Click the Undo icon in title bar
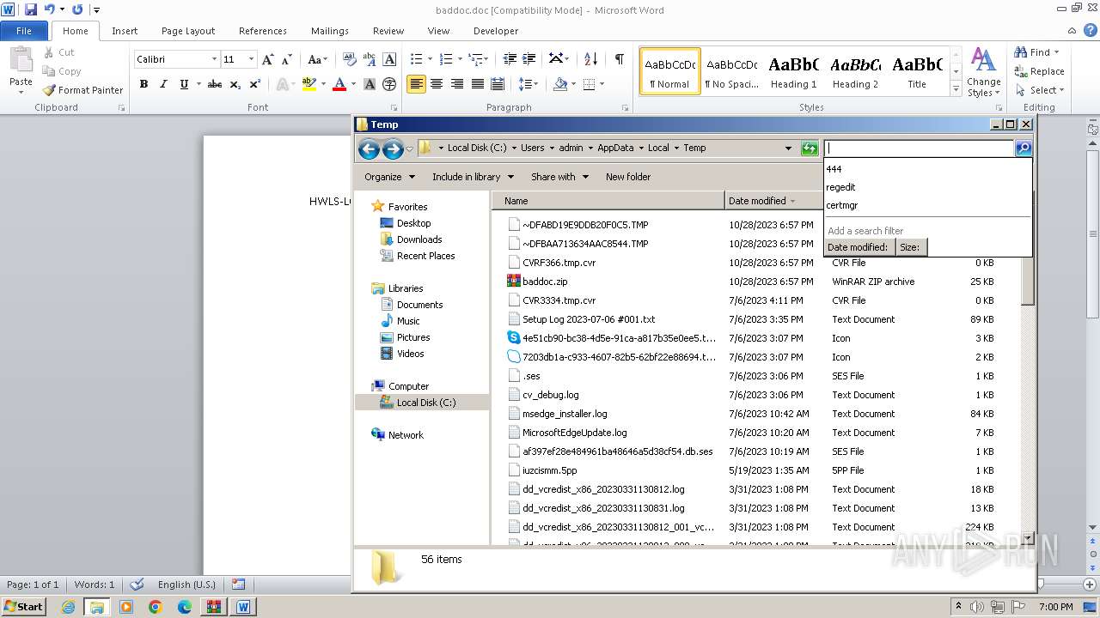 (x=49, y=9)
